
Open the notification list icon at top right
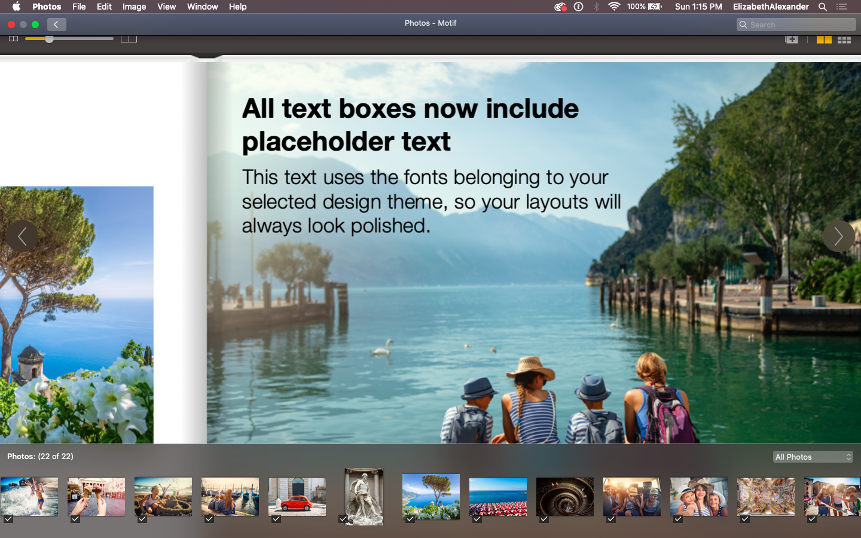point(842,7)
